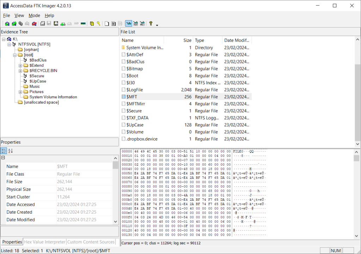
Task: Switch to the Custom Content Sources tab
Action: (91, 242)
